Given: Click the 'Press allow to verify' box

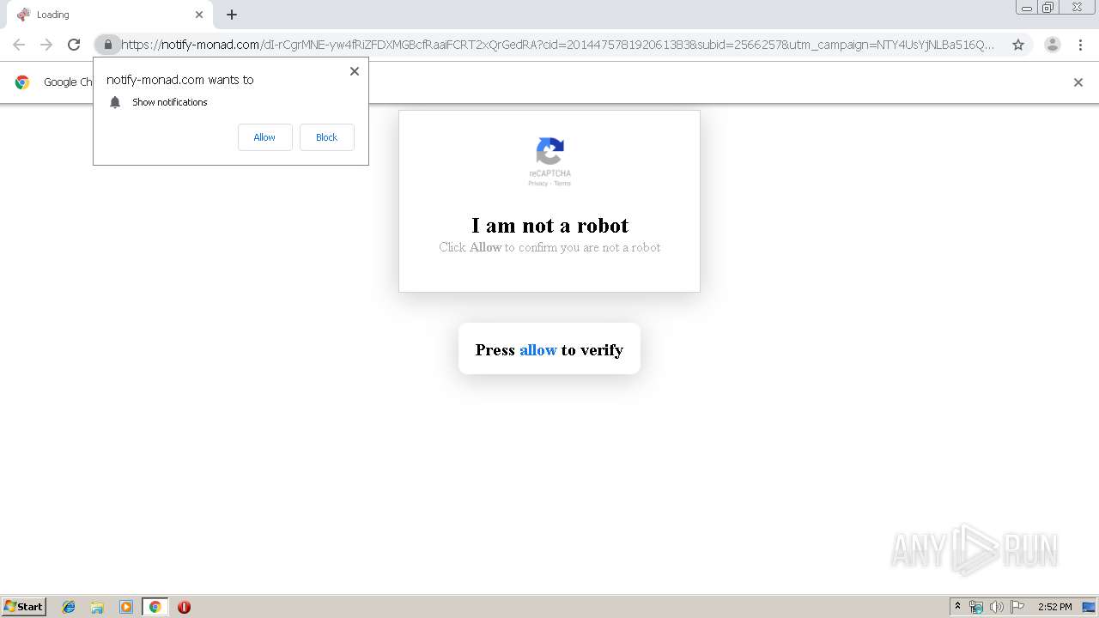Looking at the screenshot, I should click(549, 348).
